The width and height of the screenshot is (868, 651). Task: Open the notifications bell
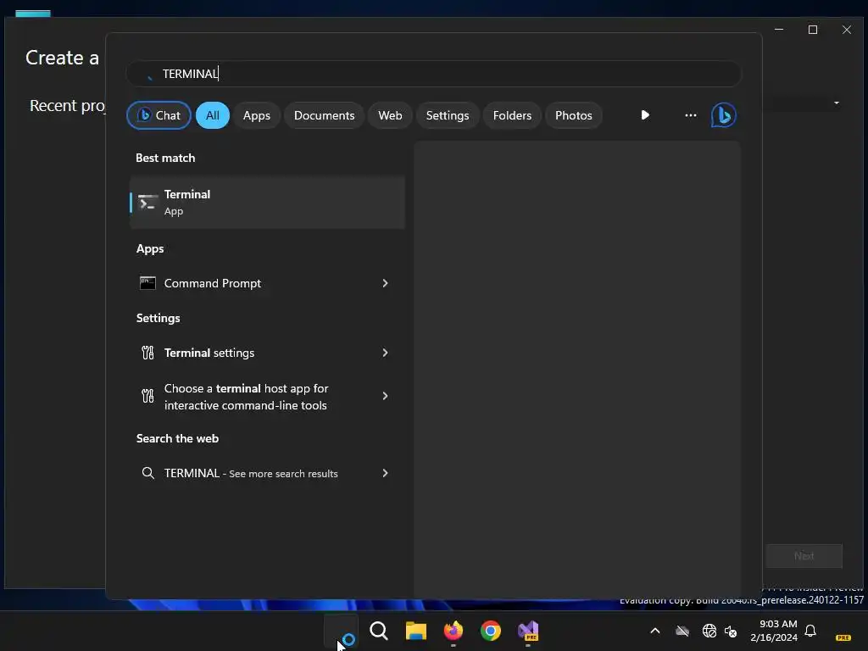[x=810, y=631]
